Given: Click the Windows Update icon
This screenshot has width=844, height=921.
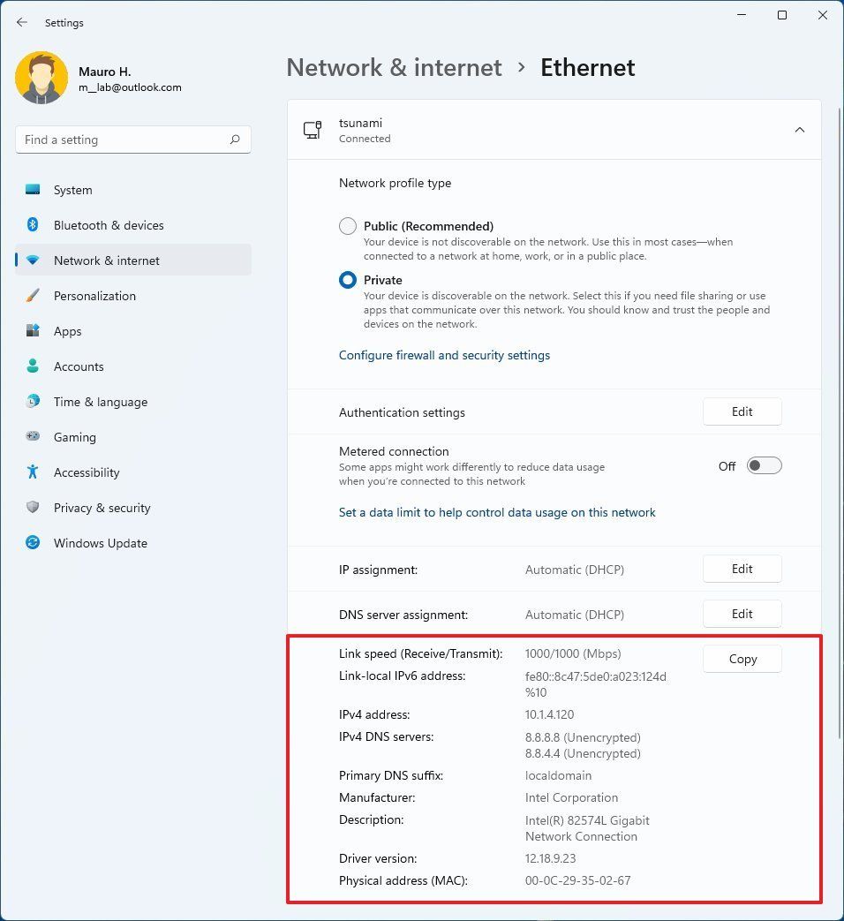Looking at the screenshot, I should pyautogui.click(x=33, y=543).
